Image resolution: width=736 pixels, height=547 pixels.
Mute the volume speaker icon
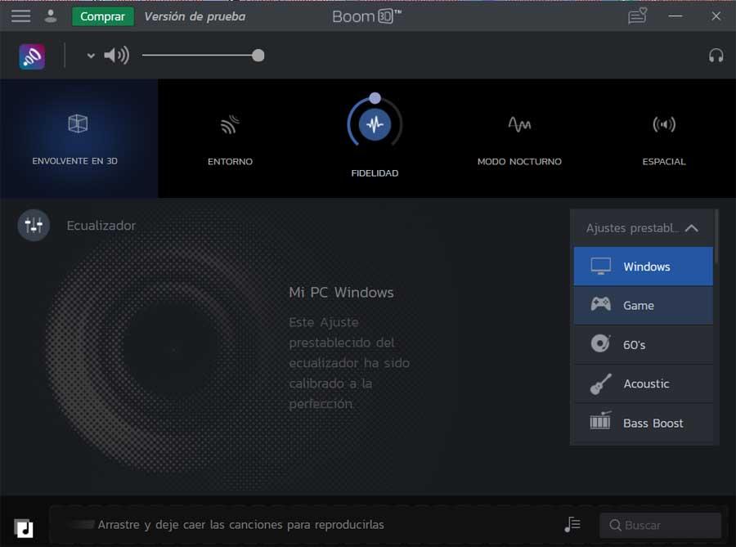(x=116, y=56)
